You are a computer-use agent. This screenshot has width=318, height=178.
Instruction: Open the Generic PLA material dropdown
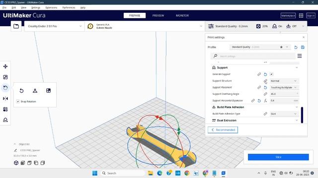click(x=145, y=26)
